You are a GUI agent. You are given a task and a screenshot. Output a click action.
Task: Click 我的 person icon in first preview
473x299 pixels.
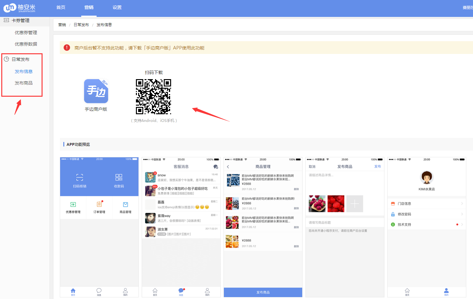125,291
